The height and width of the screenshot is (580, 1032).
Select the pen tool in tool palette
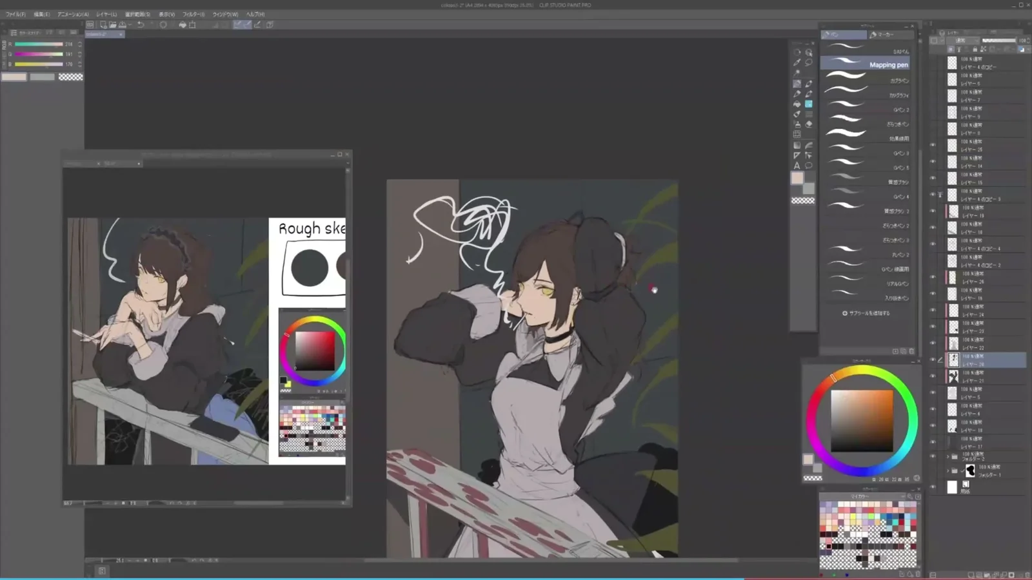pyautogui.click(x=797, y=83)
